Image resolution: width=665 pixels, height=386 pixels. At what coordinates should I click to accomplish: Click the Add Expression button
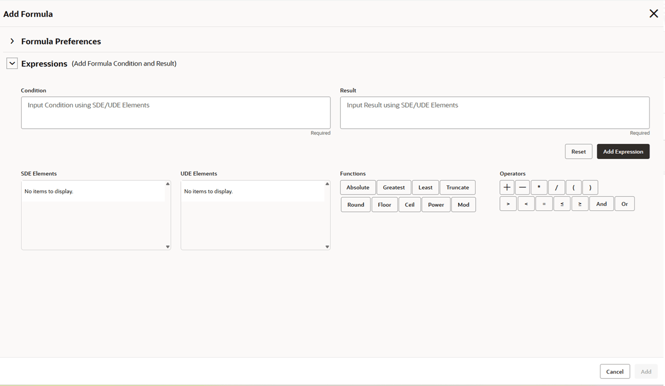(x=623, y=151)
